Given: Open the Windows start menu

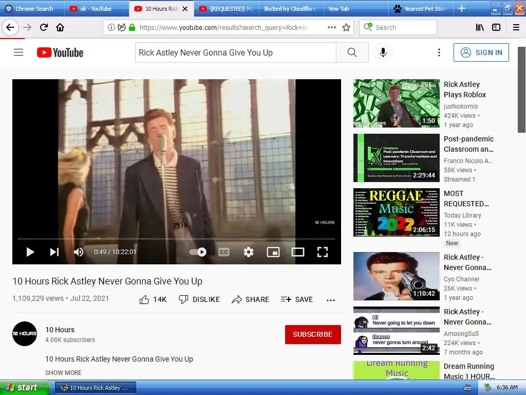Looking at the screenshot, I should tap(25, 388).
